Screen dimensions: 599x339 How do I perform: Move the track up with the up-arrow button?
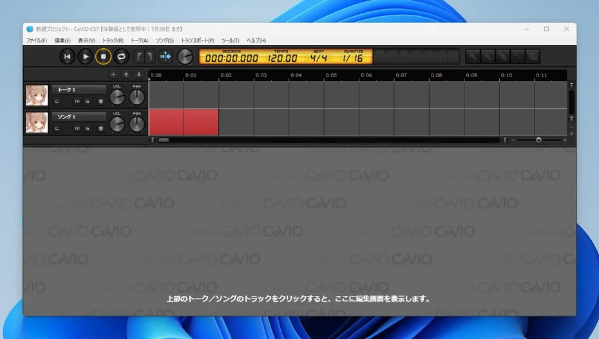tap(126, 75)
